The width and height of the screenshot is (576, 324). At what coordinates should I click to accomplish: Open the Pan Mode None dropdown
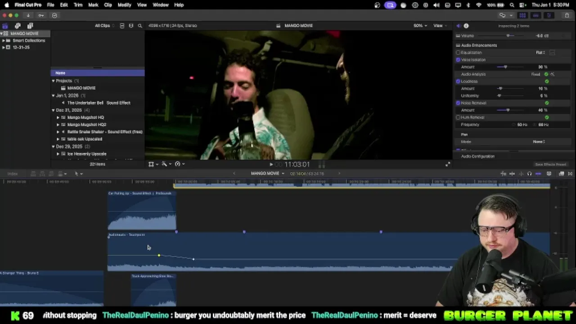539,142
